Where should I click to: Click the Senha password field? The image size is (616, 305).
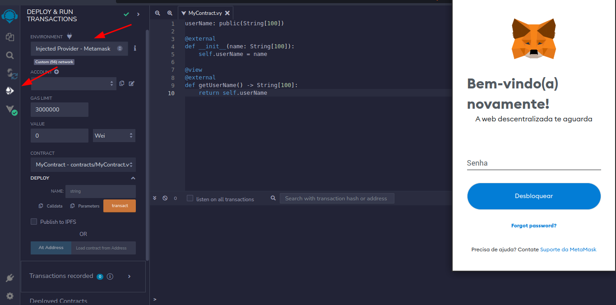click(x=534, y=163)
